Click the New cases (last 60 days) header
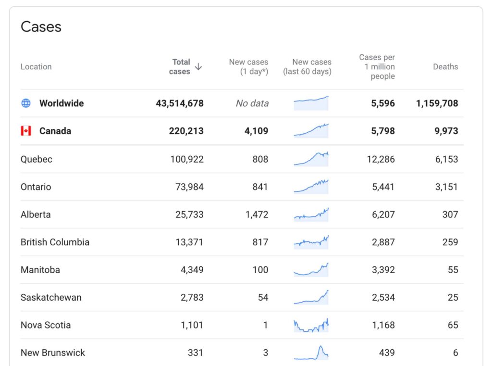 coord(311,67)
